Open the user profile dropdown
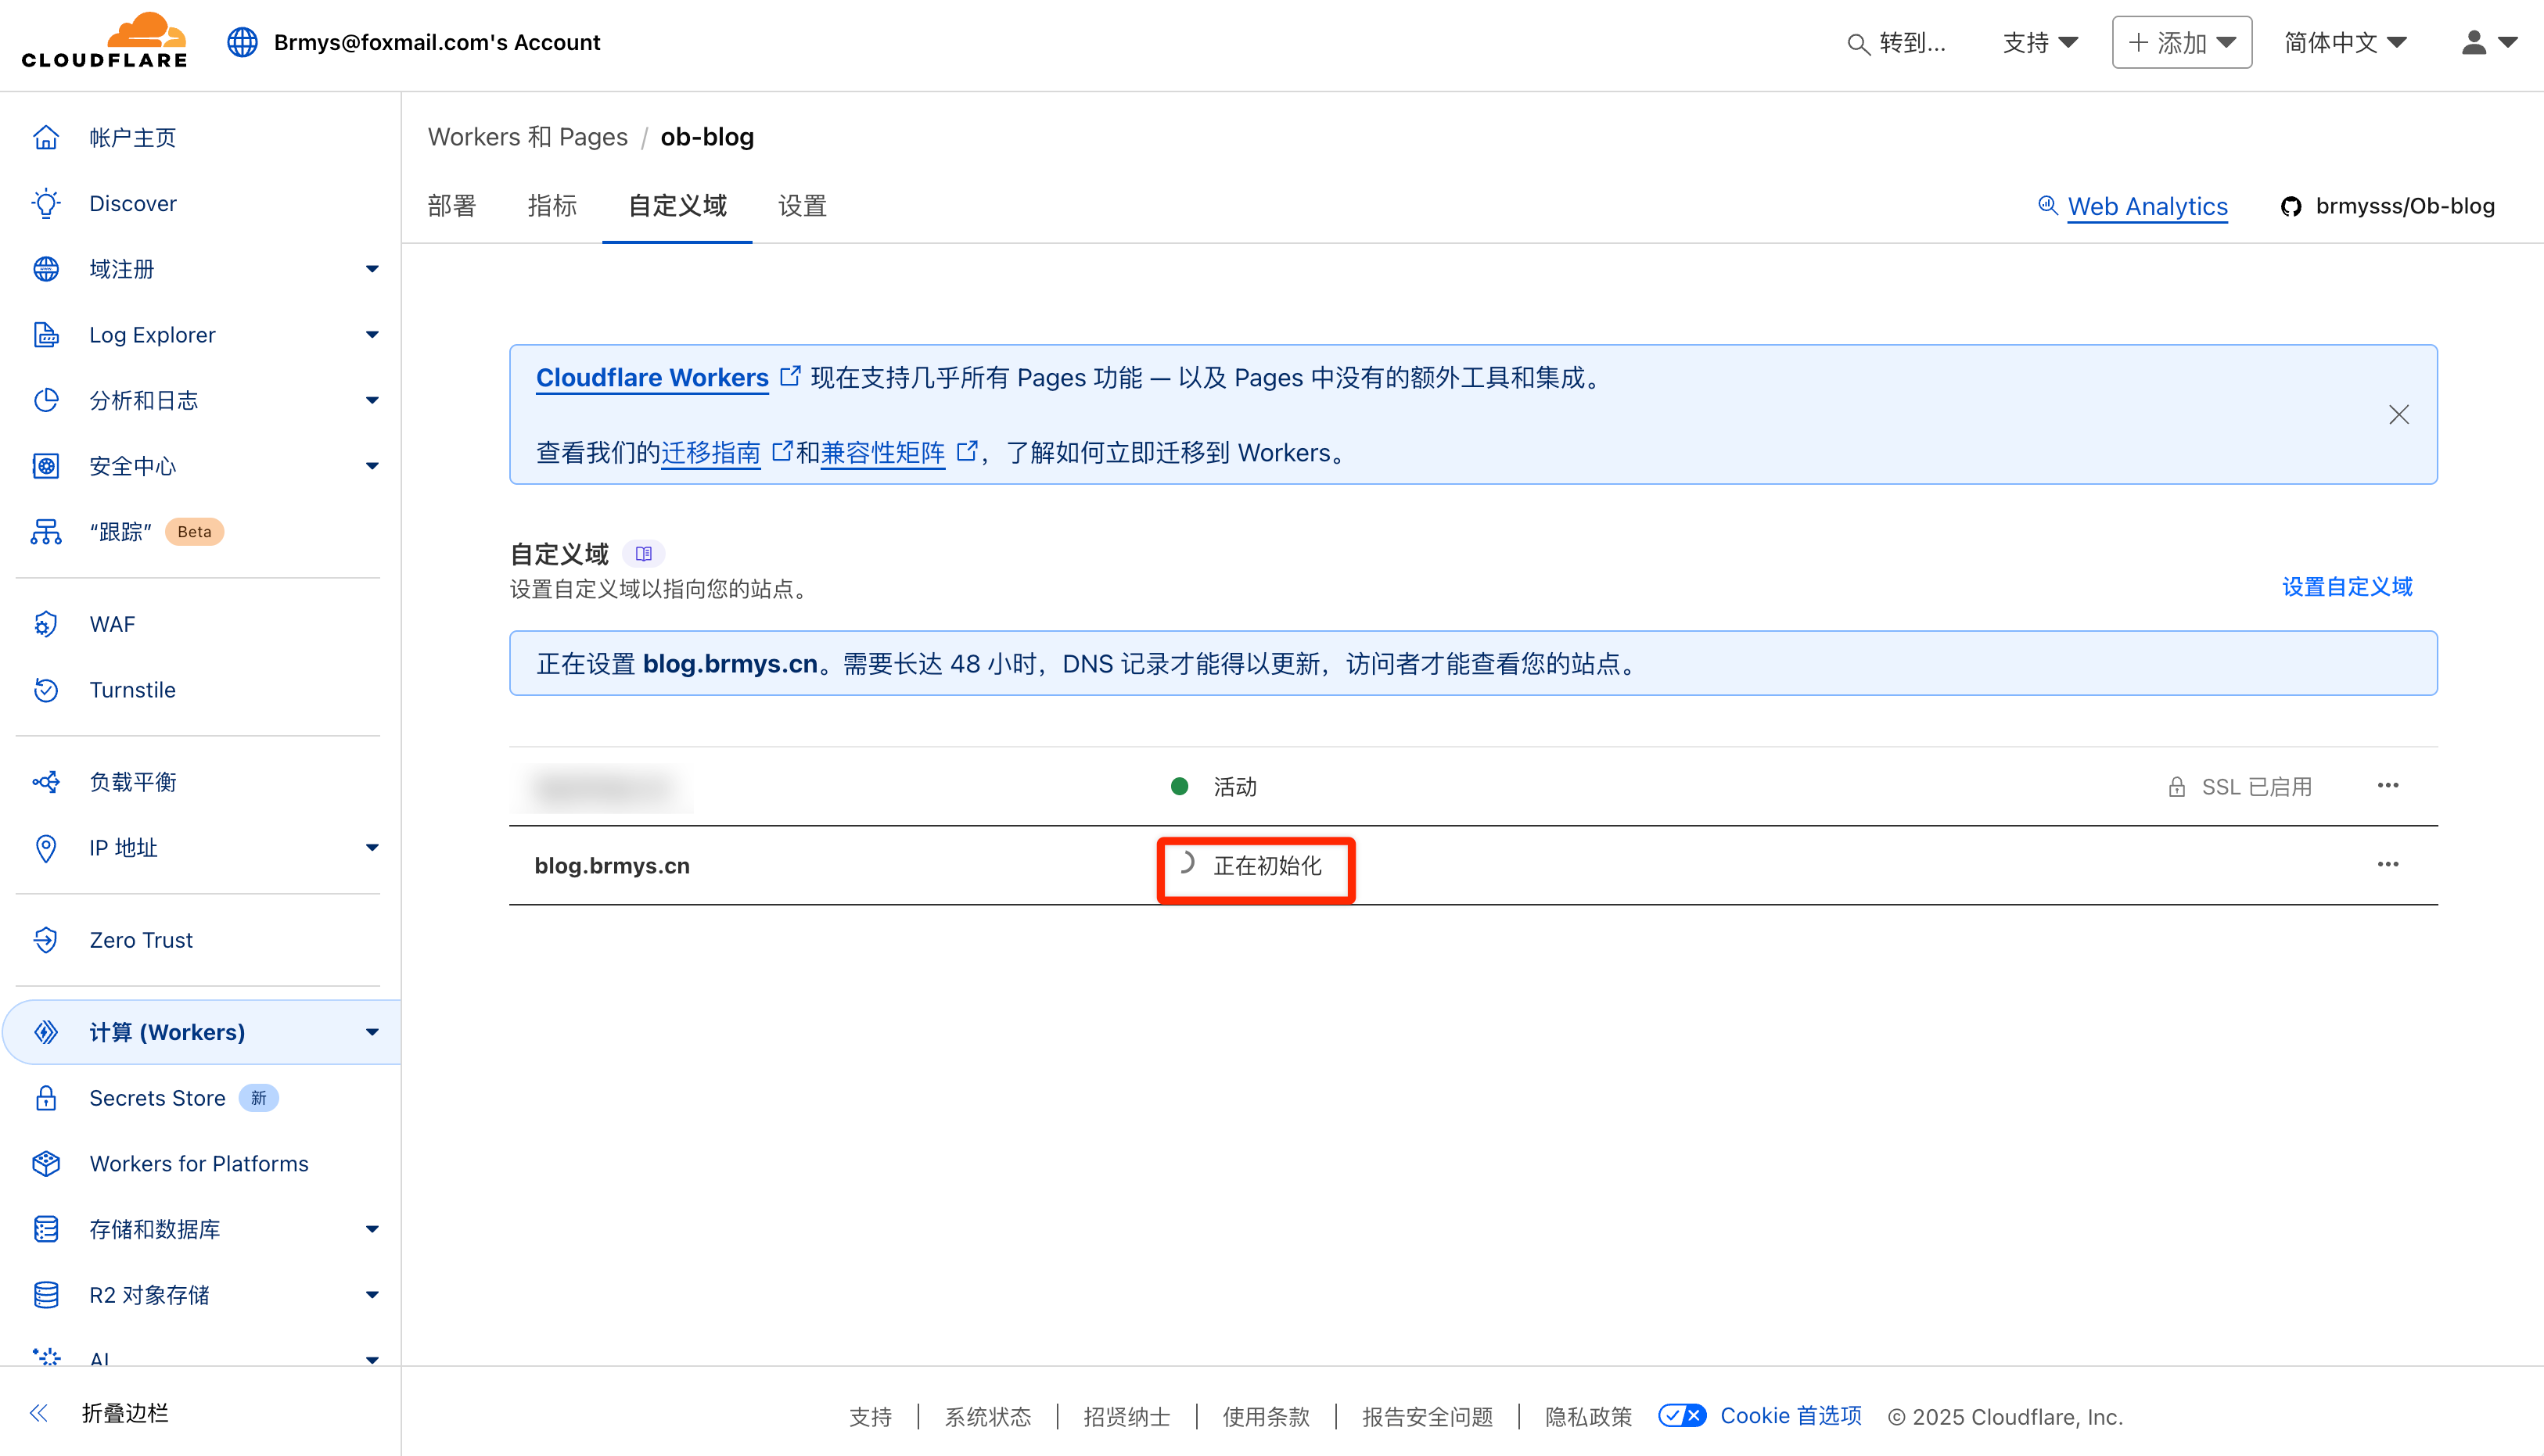This screenshot has height=1456, width=2544. [2489, 42]
